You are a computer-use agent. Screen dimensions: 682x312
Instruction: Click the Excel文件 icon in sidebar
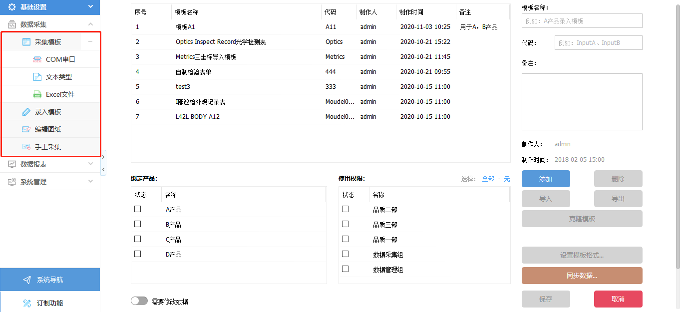pos(37,94)
